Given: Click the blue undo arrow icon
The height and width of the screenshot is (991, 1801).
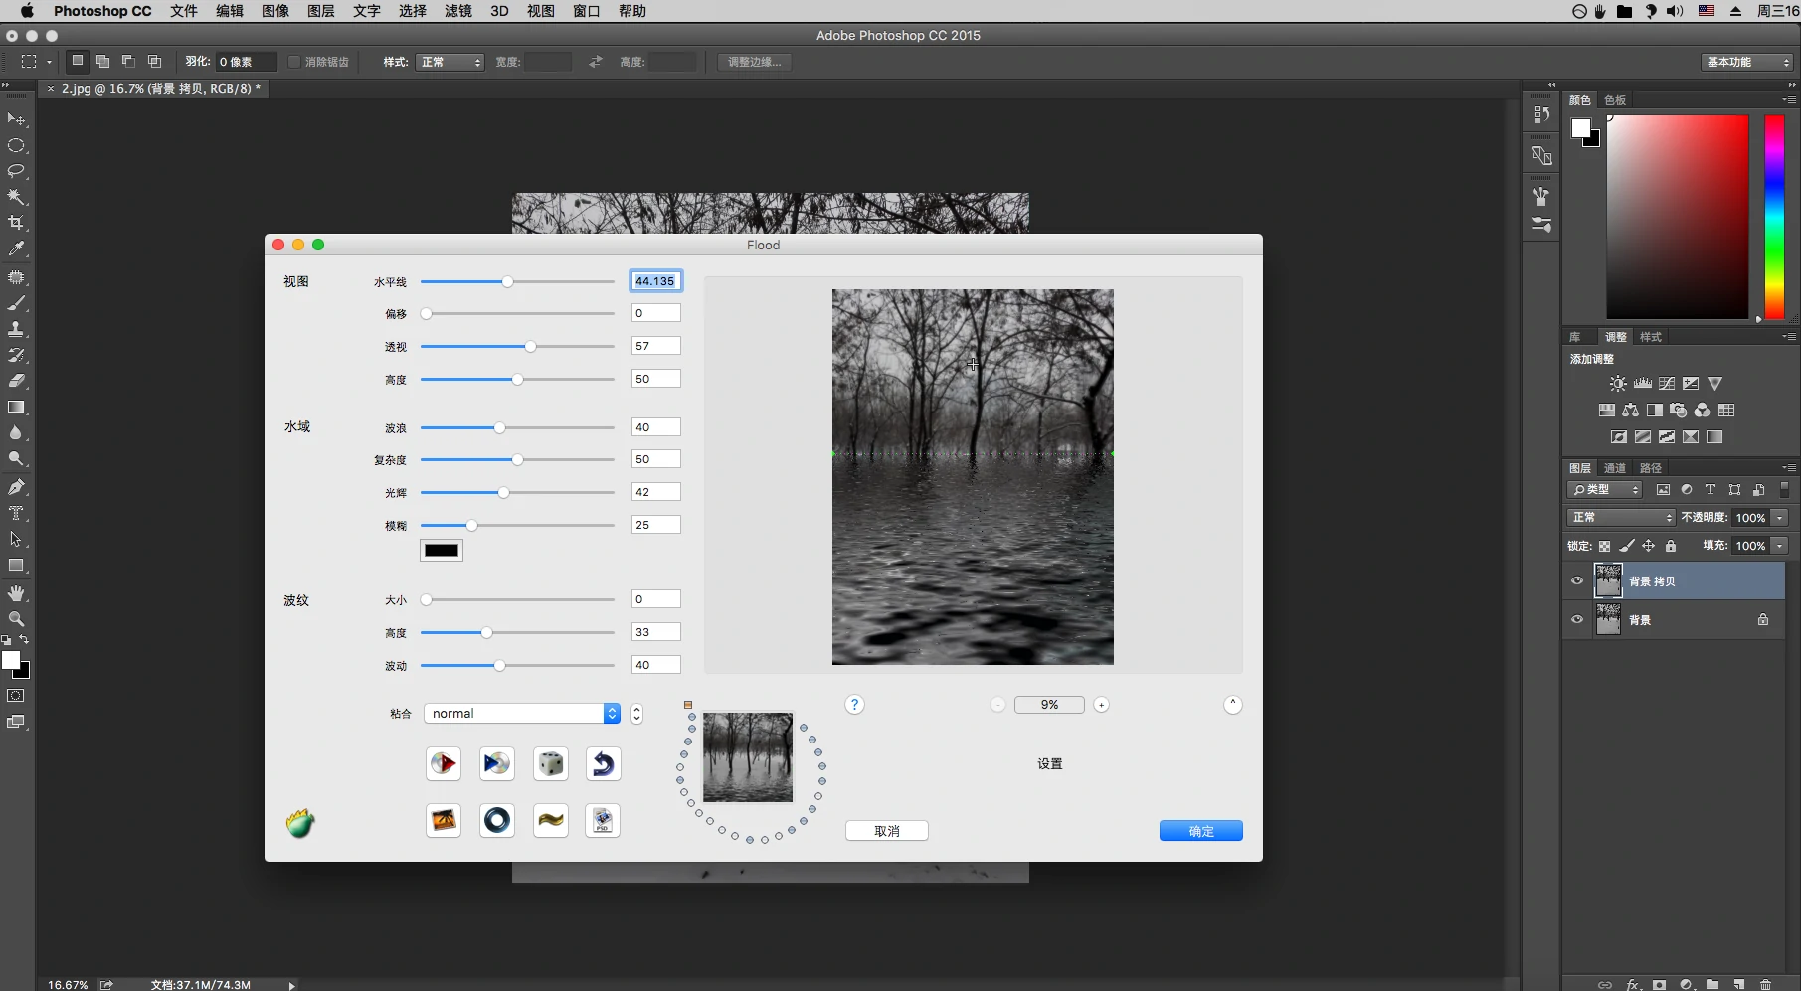Looking at the screenshot, I should [603, 763].
